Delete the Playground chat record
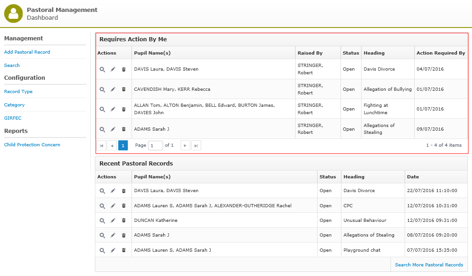 [124, 251]
